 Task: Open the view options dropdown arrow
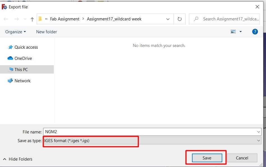[240, 32]
